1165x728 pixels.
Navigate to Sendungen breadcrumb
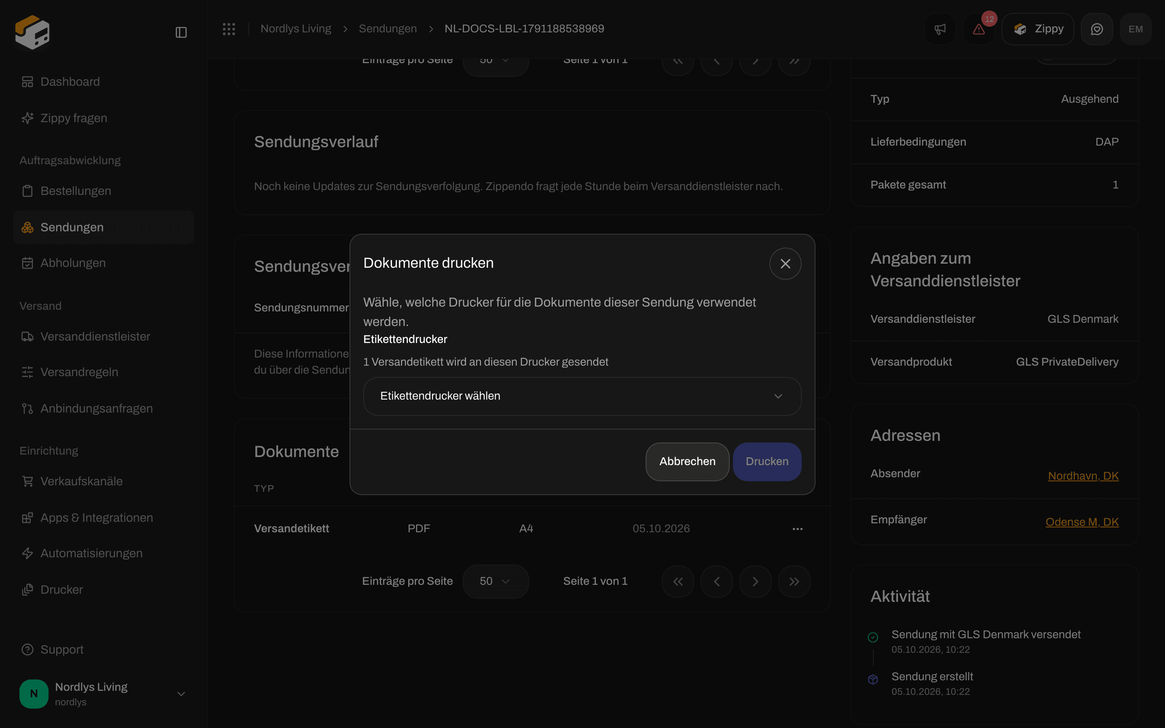pyautogui.click(x=388, y=29)
